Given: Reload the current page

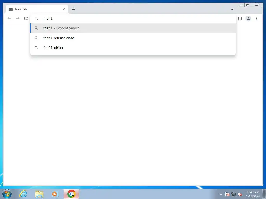Looking at the screenshot, I should click(26, 18).
